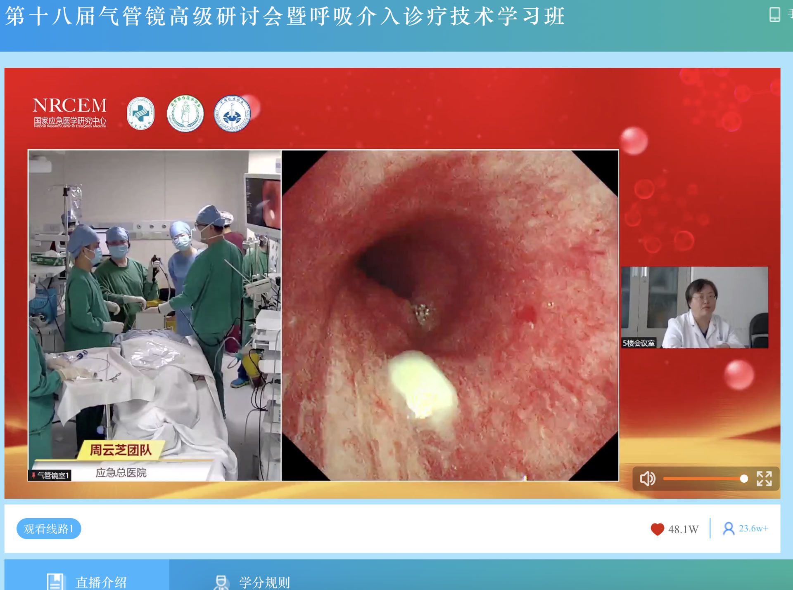Click the mobile phone icon in header
The image size is (793, 590).
point(774,14)
